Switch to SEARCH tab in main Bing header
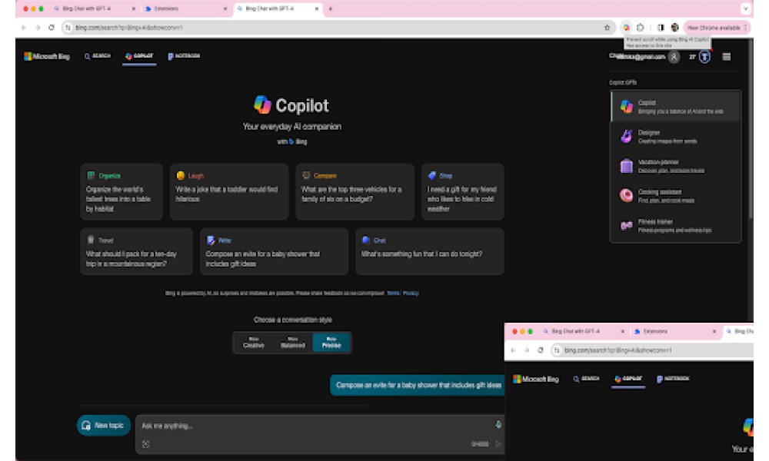The width and height of the screenshot is (769, 461). (x=97, y=56)
